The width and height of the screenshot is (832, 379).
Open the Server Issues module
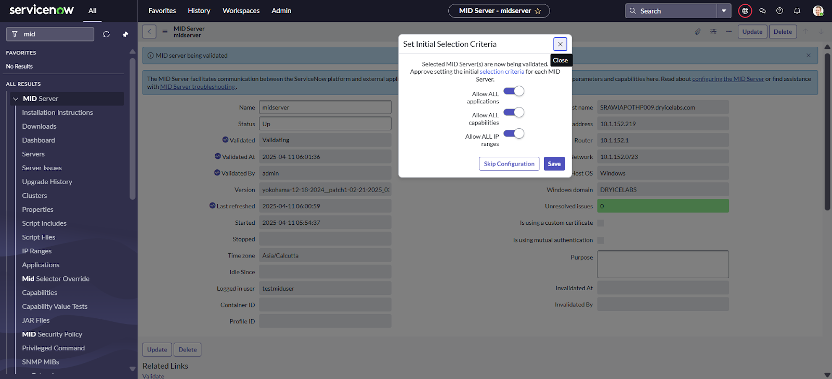click(x=42, y=168)
